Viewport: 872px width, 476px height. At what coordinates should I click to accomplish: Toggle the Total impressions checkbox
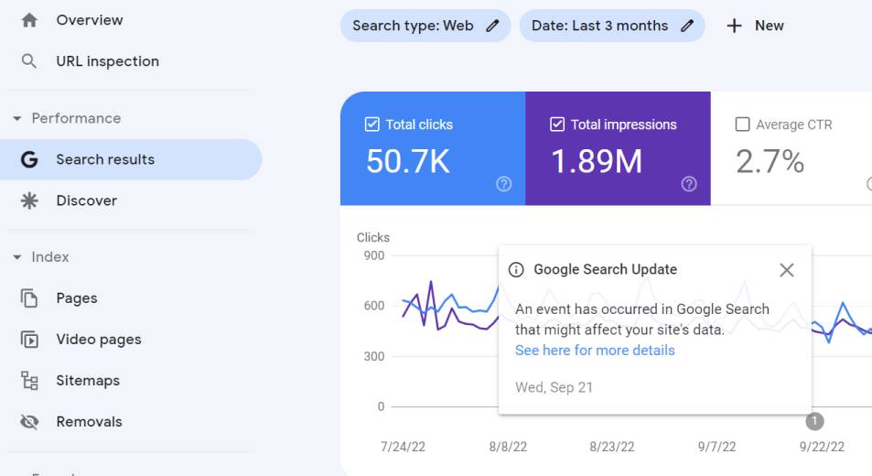[x=557, y=124]
